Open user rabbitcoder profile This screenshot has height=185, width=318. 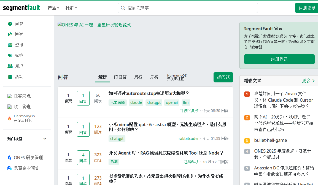189,139
